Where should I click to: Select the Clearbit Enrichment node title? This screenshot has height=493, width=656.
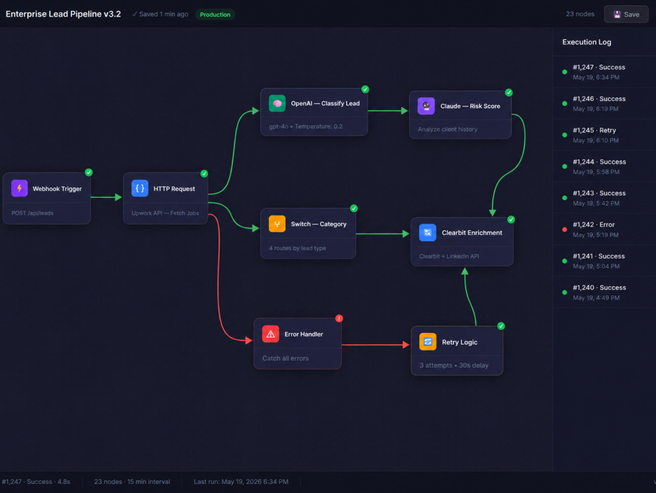click(472, 232)
